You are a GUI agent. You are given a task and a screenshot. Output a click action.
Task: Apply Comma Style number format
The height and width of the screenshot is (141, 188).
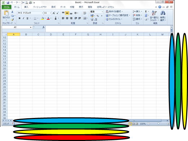(102, 16)
